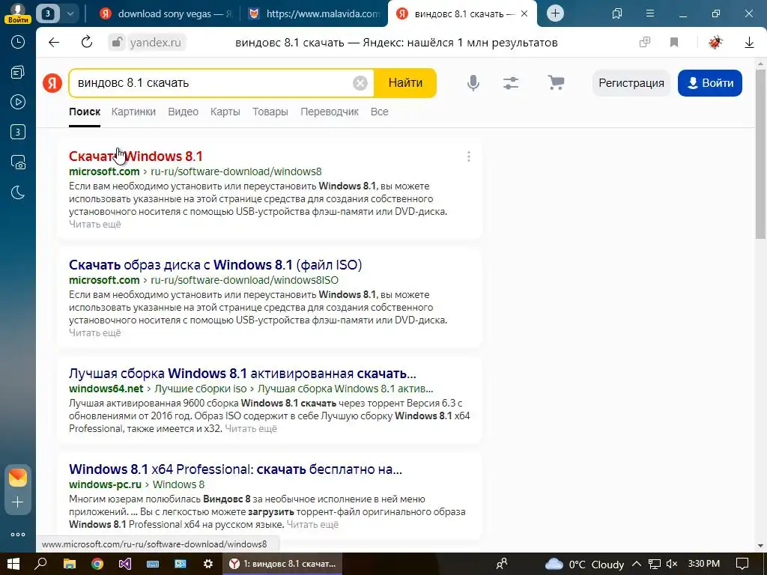Select the Переводчик tab
The height and width of the screenshot is (575, 767).
point(330,112)
